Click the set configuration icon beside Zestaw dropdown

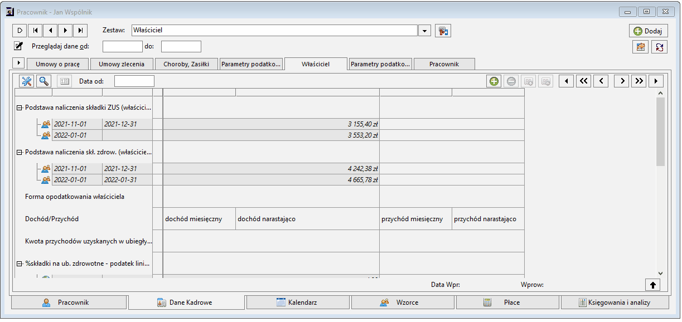[x=443, y=31]
